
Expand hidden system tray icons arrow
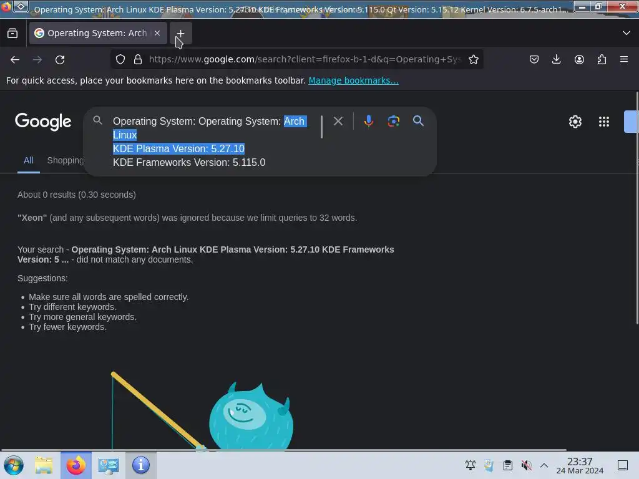click(x=544, y=465)
